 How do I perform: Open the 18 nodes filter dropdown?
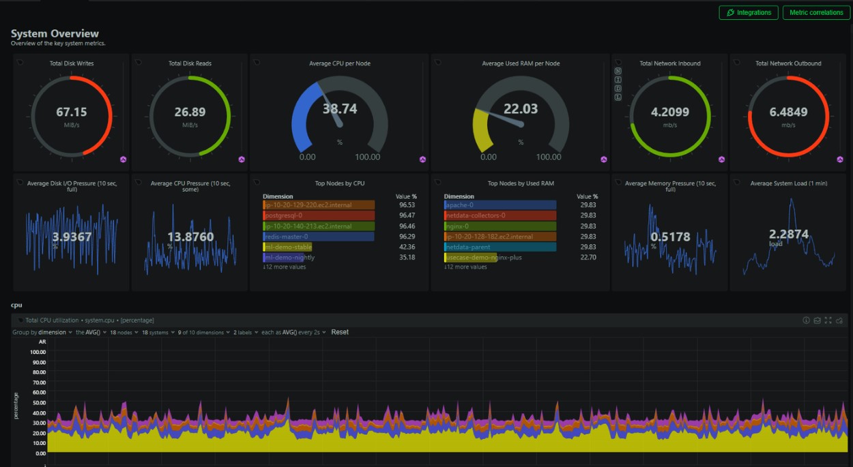pyautogui.click(x=124, y=333)
